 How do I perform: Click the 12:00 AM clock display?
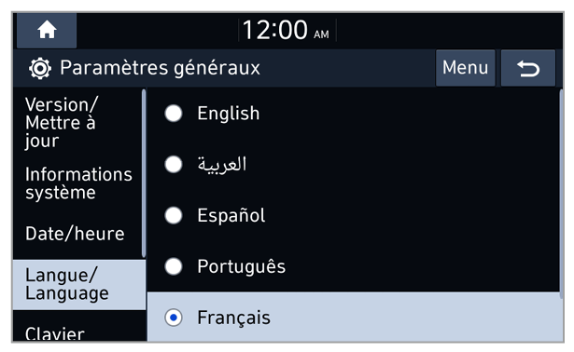286,30
